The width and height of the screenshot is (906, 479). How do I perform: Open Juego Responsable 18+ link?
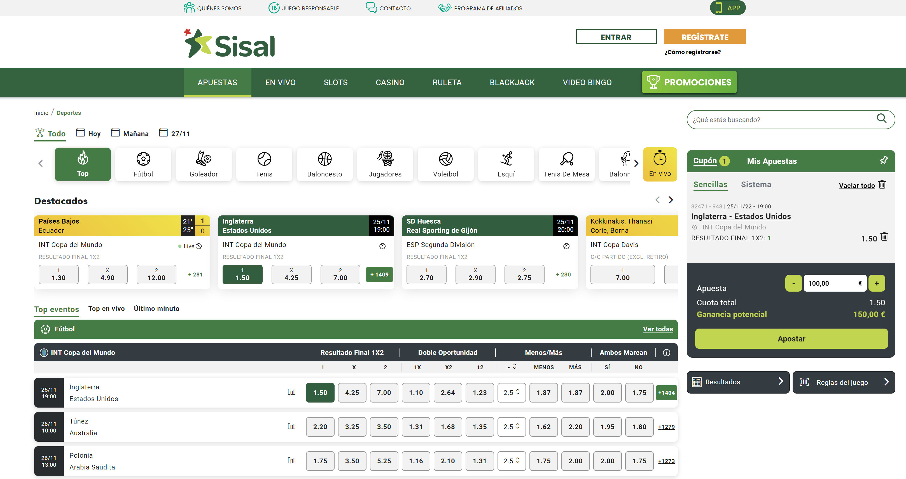pos(303,8)
